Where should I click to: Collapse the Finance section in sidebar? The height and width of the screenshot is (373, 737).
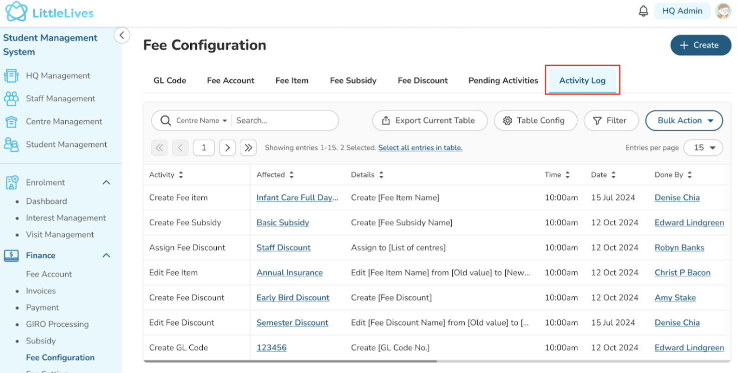click(106, 255)
